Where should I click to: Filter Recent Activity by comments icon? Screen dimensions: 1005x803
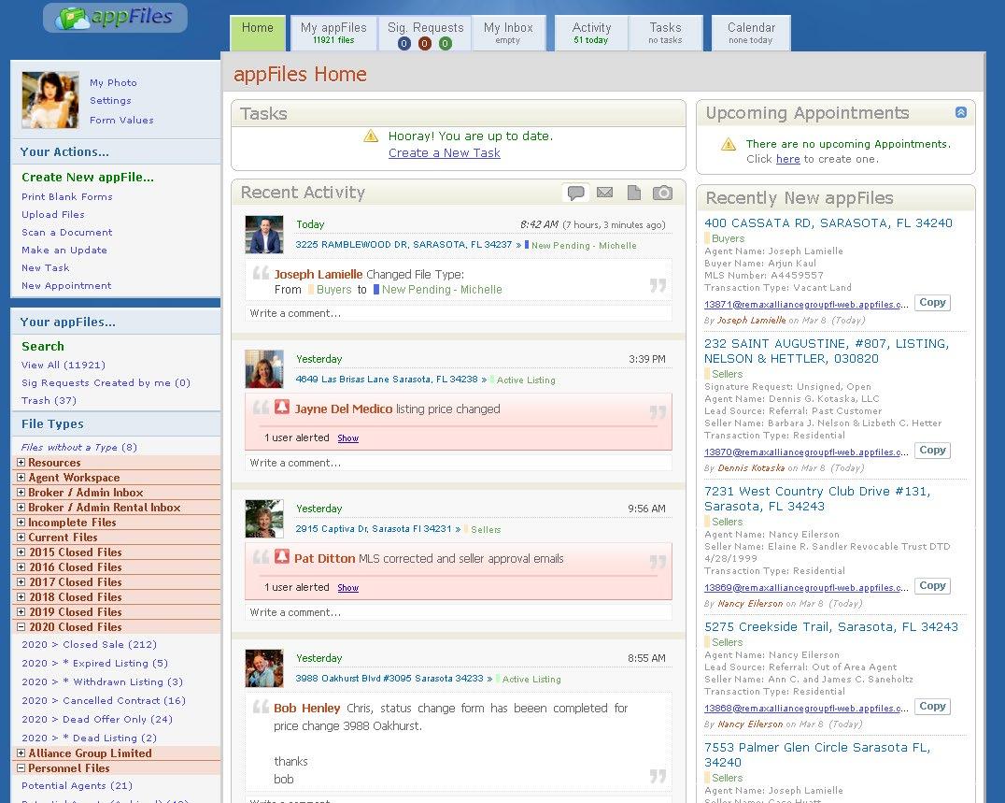click(575, 193)
